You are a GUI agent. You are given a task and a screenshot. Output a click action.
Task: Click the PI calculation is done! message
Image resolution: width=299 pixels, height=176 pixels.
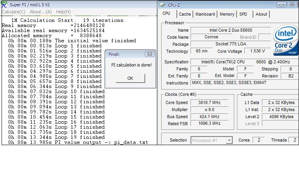point(132,65)
